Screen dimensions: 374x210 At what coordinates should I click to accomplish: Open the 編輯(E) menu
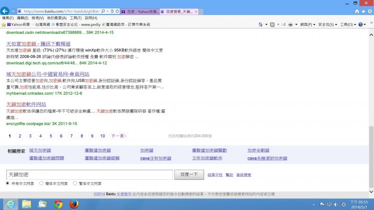22,18
